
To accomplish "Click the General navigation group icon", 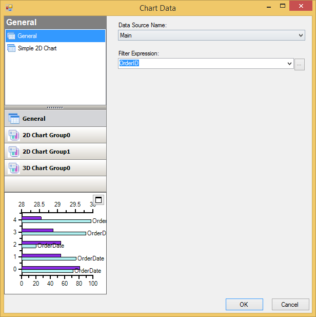I will 14,119.
